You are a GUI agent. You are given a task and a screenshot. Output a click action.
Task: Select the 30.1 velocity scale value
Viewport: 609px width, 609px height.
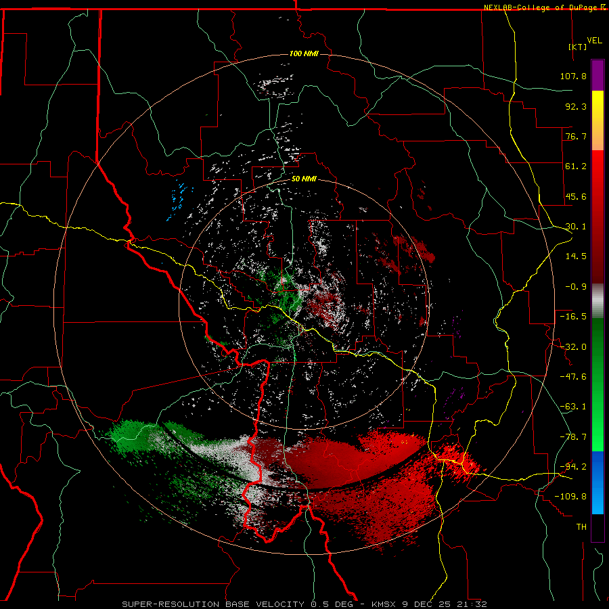pyautogui.click(x=576, y=227)
